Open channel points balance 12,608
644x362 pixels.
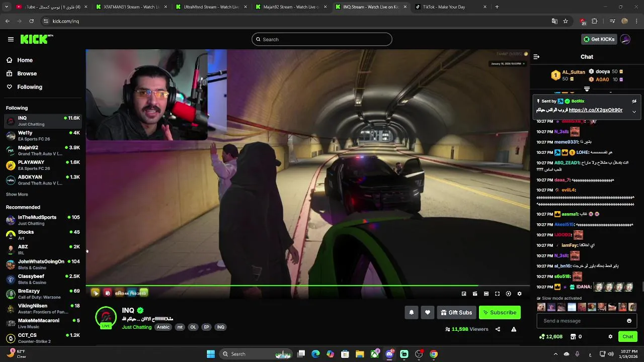point(550,336)
